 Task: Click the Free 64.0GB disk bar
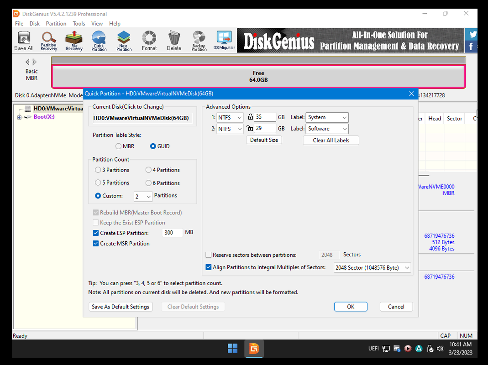[x=258, y=77]
